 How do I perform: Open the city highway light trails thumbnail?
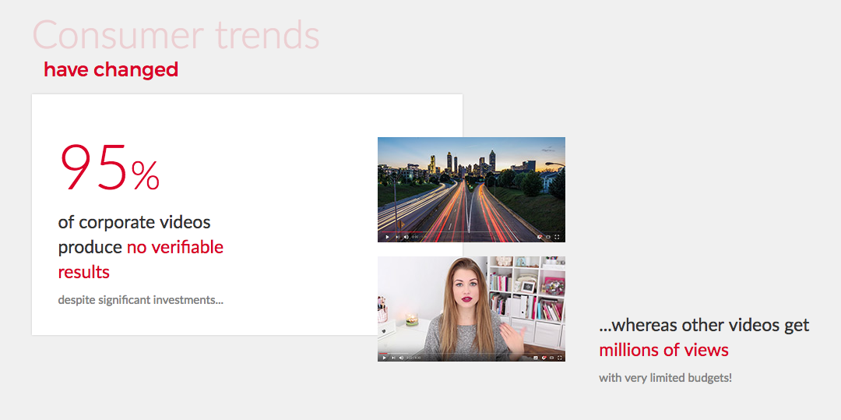471,190
